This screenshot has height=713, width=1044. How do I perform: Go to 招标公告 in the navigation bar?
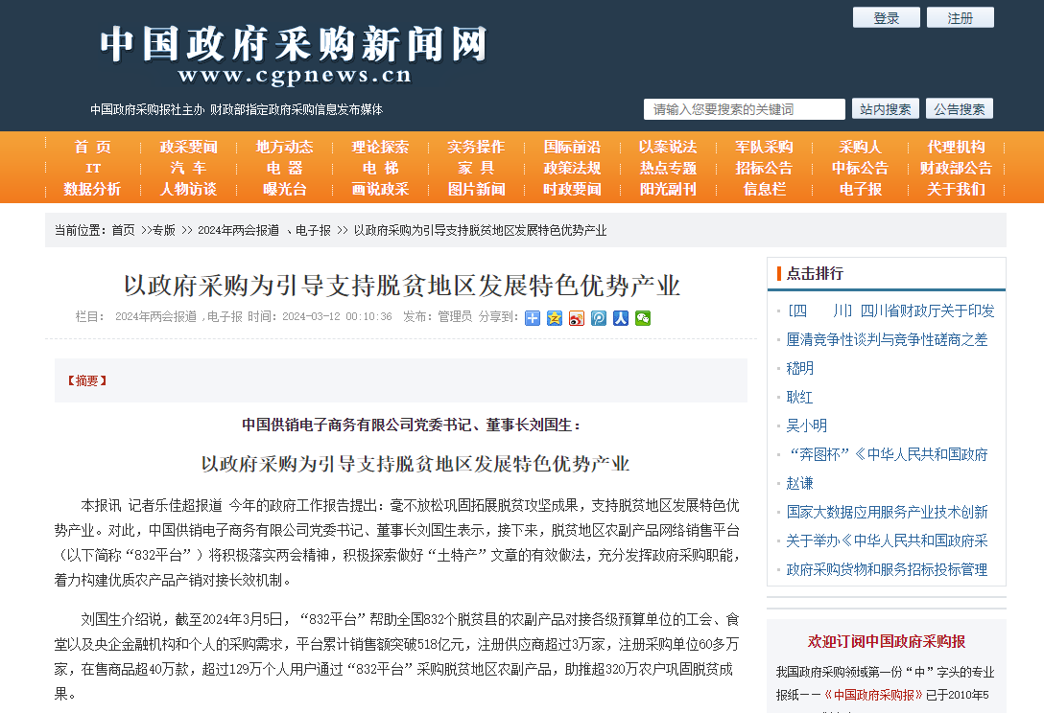pos(764,168)
